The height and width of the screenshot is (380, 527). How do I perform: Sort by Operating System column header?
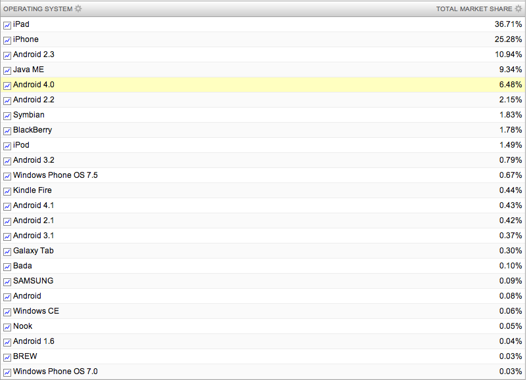click(x=38, y=9)
